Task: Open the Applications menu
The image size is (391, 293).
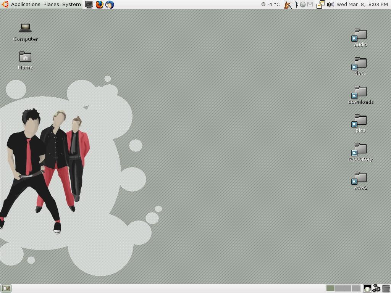Action: [x=26, y=5]
